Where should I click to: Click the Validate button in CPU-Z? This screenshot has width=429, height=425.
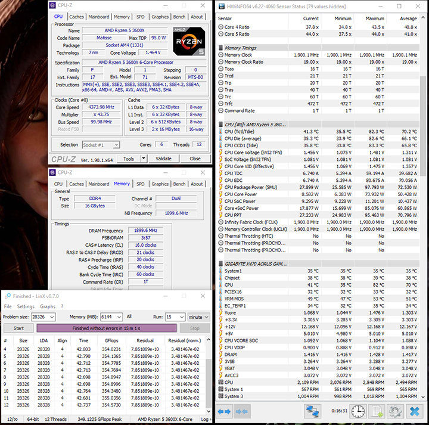click(163, 159)
